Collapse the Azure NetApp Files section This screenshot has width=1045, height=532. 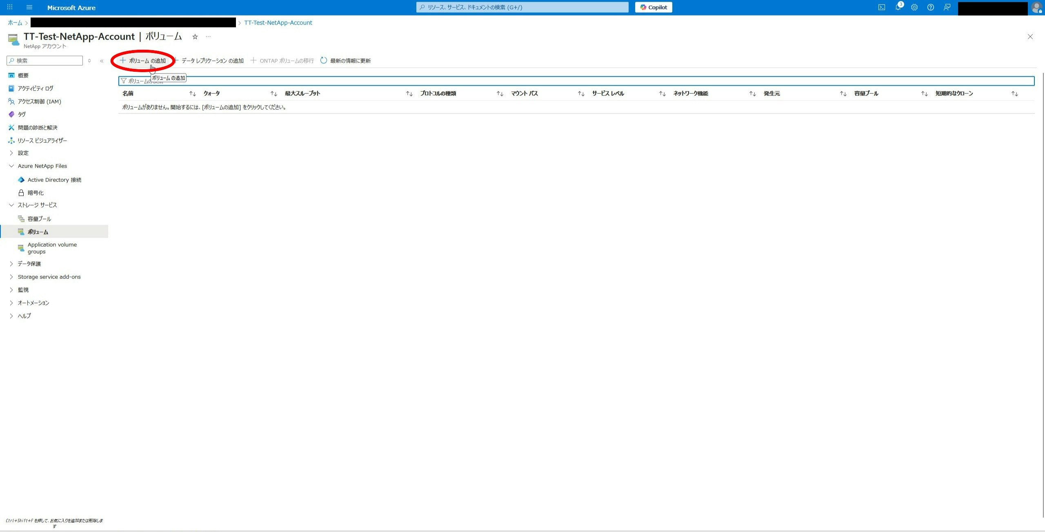(42, 166)
